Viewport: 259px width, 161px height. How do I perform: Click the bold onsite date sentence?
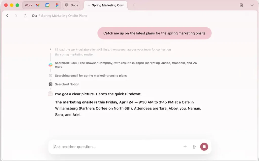(94, 102)
